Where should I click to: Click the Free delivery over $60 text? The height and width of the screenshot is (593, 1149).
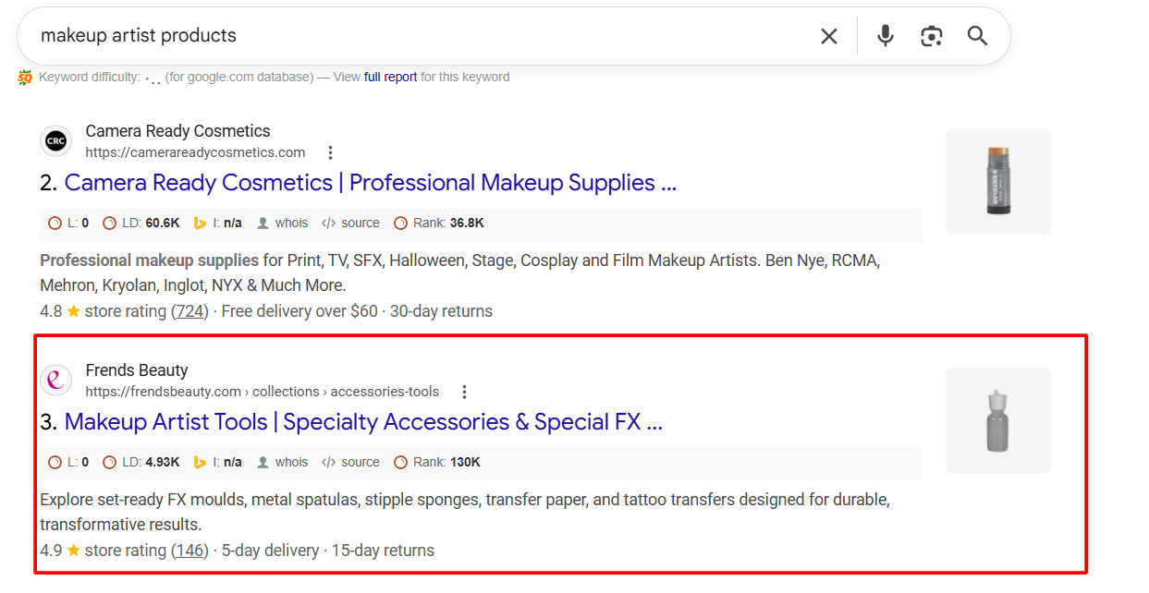(299, 311)
